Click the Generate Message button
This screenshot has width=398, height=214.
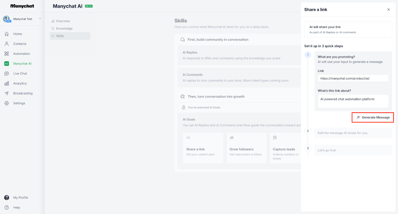coord(372,117)
